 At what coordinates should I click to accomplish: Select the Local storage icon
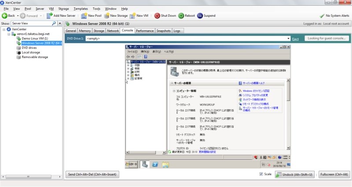pyautogui.click(x=18, y=52)
